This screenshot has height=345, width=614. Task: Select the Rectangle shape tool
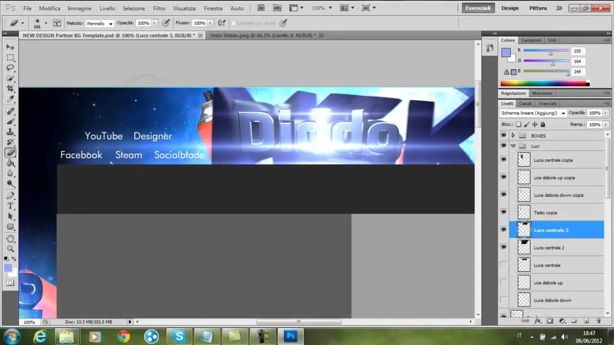[11, 227]
